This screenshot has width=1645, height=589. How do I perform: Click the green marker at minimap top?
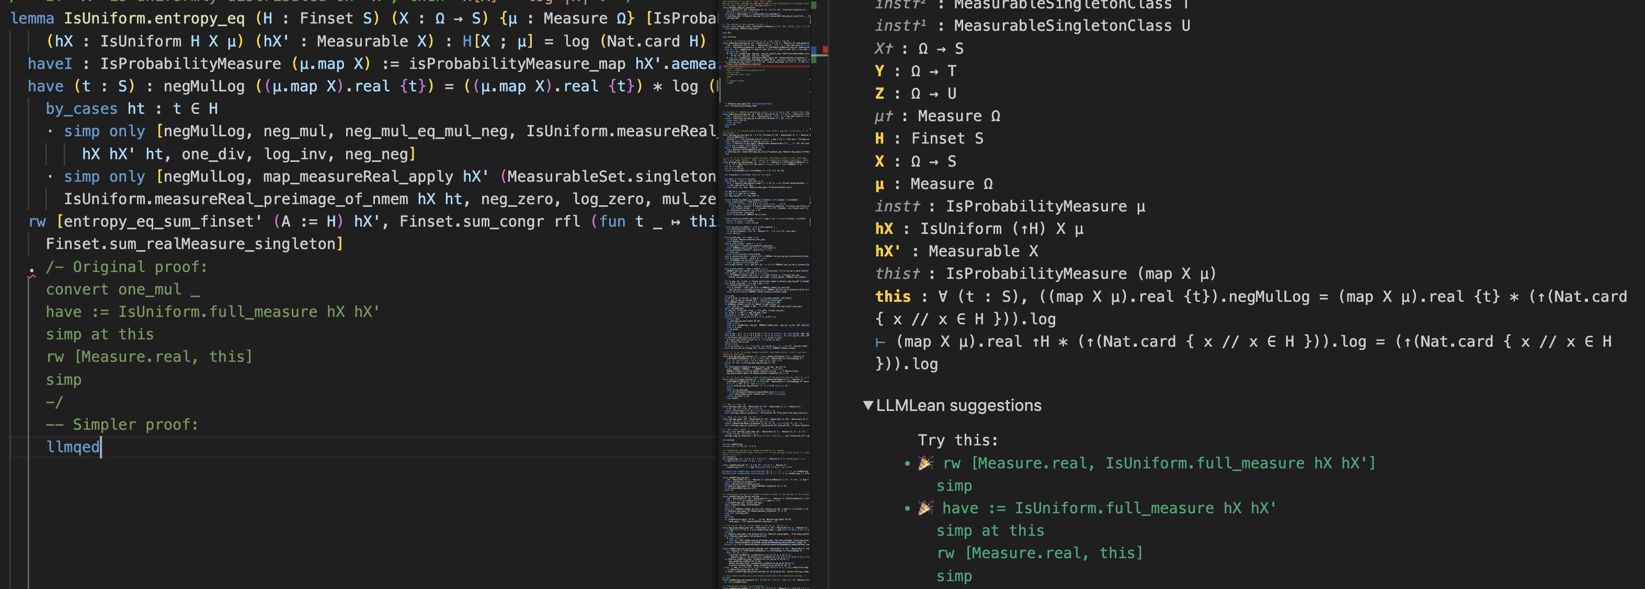tap(813, 5)
